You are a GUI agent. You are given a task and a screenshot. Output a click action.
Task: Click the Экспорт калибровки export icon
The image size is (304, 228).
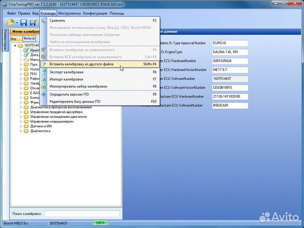pos(43,72)
